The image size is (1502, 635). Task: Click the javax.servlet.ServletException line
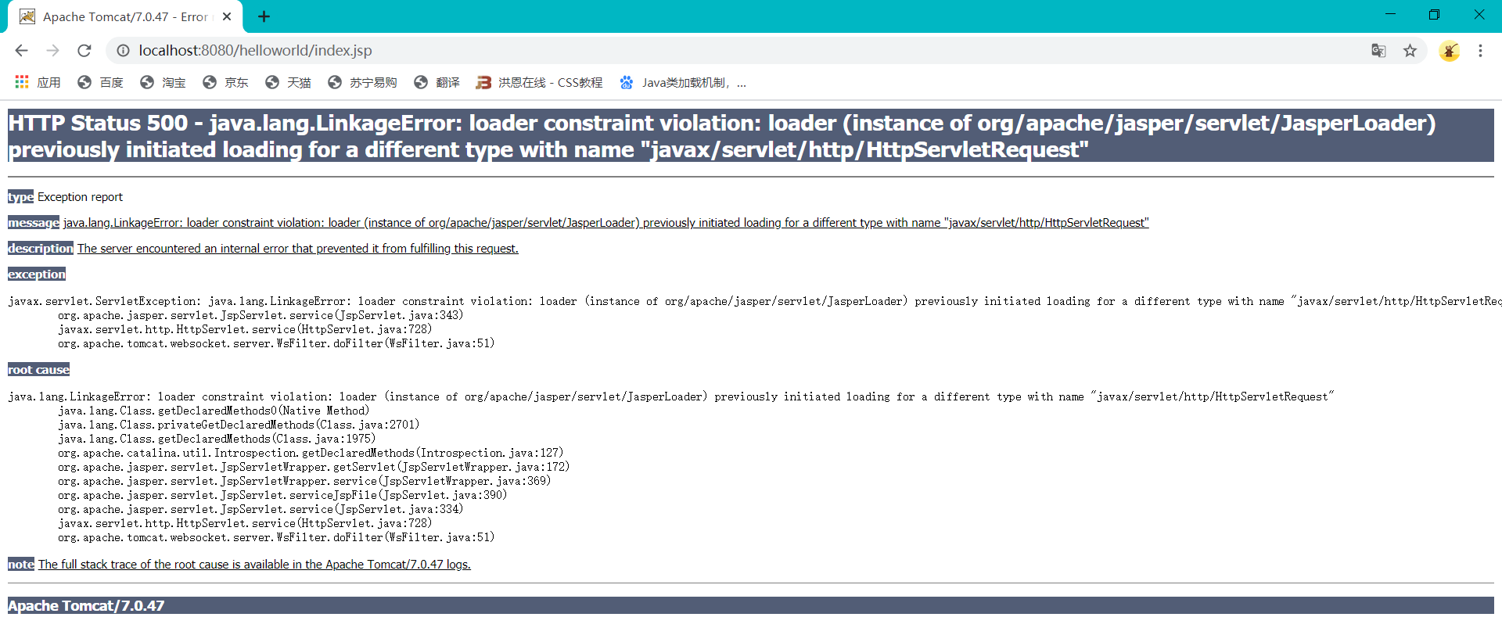pos(754,301)
